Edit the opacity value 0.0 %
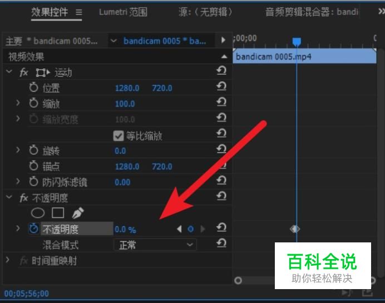The height and width of the screenshot is (303, 385). [x=125, y=230]
